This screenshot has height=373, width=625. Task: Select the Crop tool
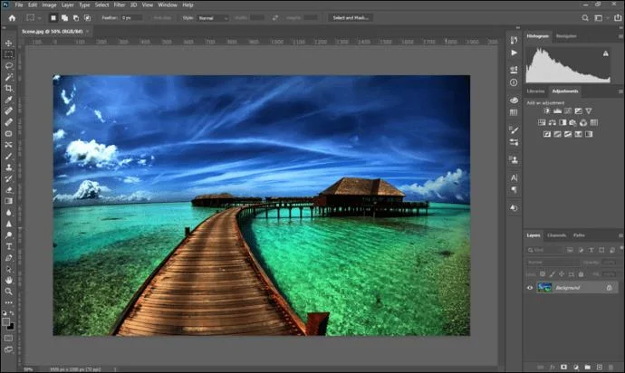pos(9,88)
